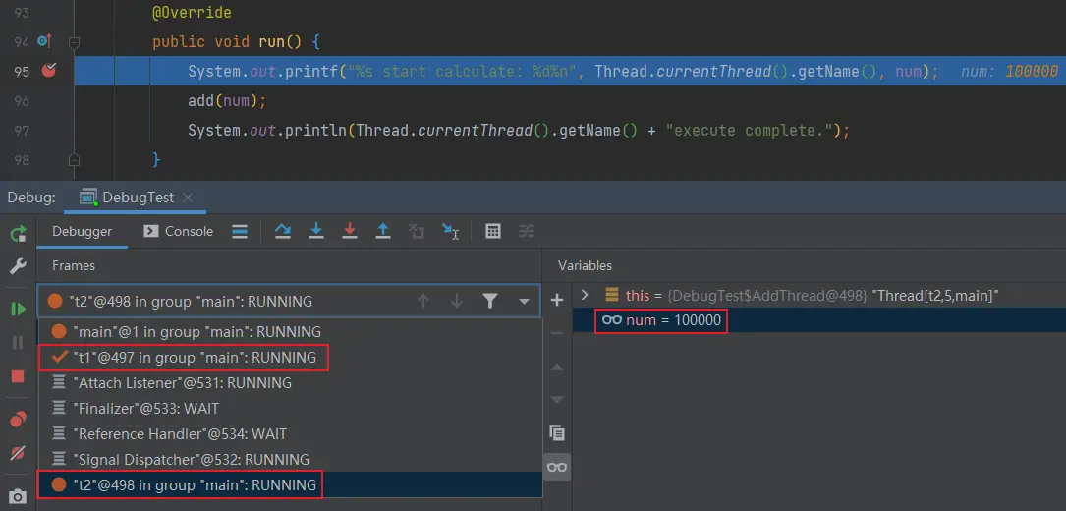Click override gutter icon on line 94
Image resolution: width=1066 pixels, height=511 pixels.
click(44, 41)
